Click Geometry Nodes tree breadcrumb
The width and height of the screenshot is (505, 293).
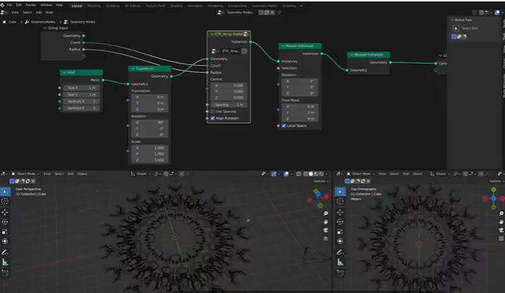[80, 22]
